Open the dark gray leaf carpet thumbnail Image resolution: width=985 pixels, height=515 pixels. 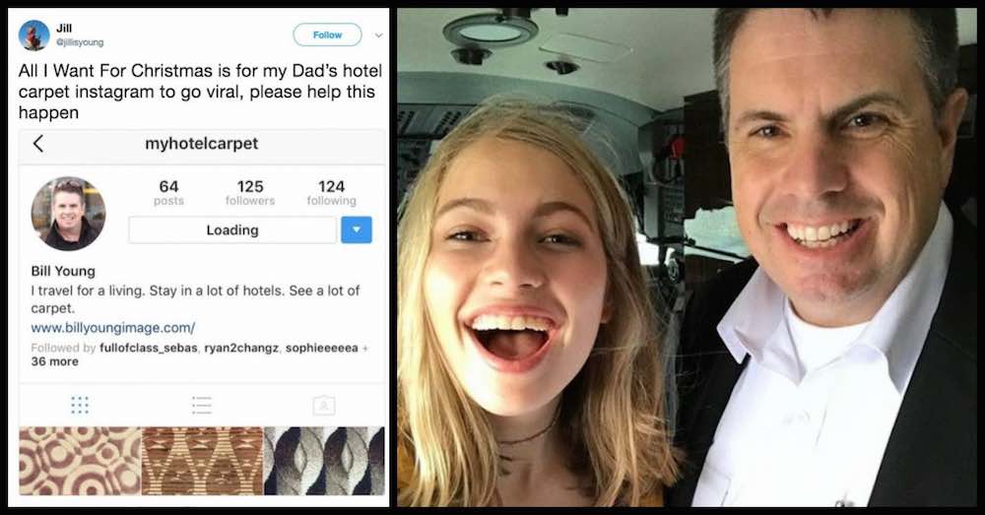click(x=324, y=461)
